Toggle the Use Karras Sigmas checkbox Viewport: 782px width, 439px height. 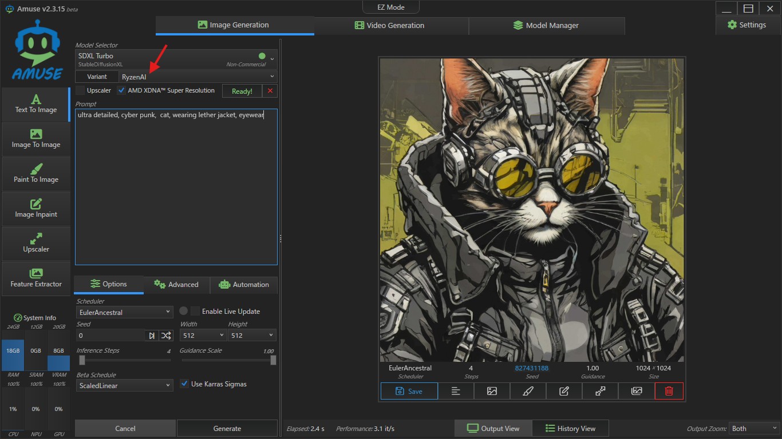pyautogui.click(x=184, y=384)
